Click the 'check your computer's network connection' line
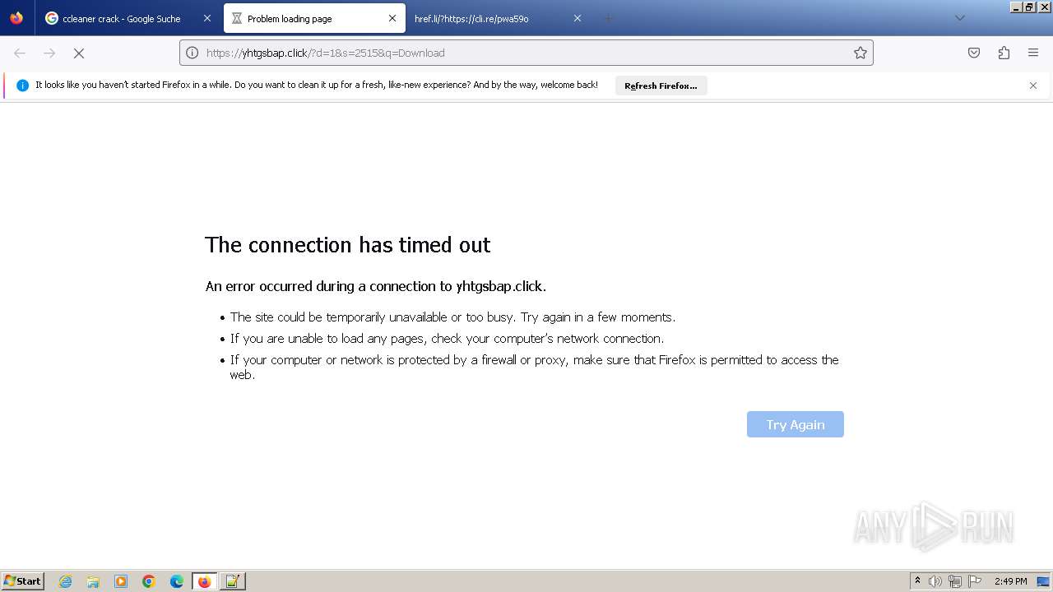This screenshot has width=1053, height=592. [447, 339]
